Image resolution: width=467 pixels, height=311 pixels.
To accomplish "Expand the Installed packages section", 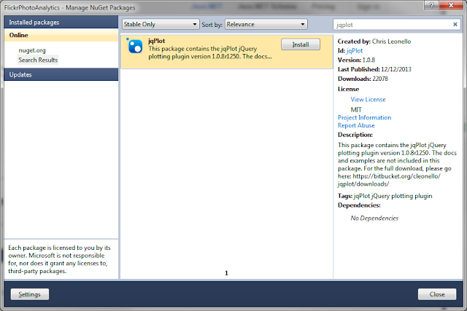I will [61, 23].
